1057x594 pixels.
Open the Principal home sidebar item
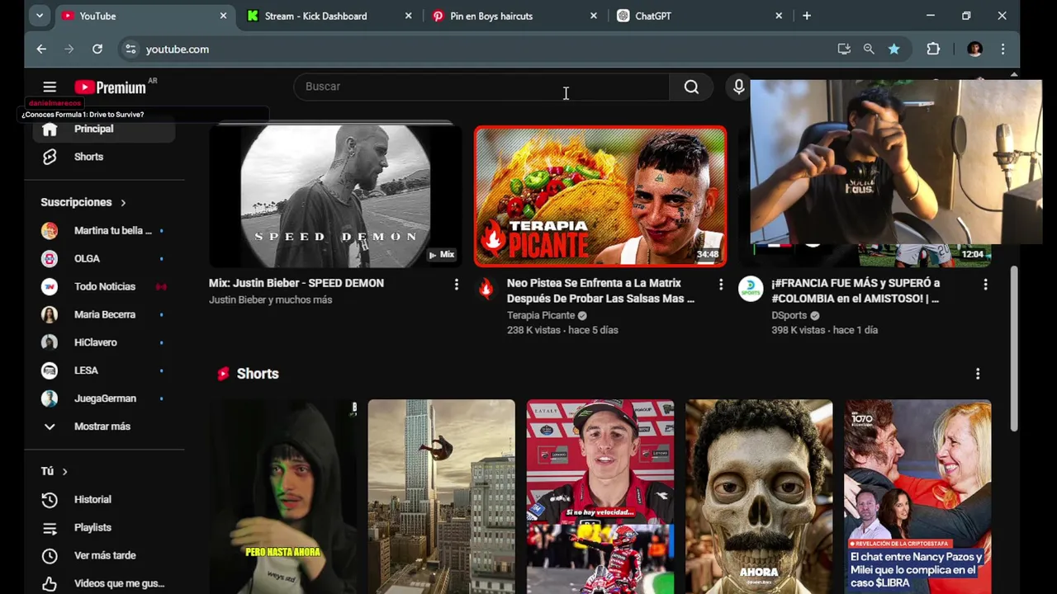104,129
